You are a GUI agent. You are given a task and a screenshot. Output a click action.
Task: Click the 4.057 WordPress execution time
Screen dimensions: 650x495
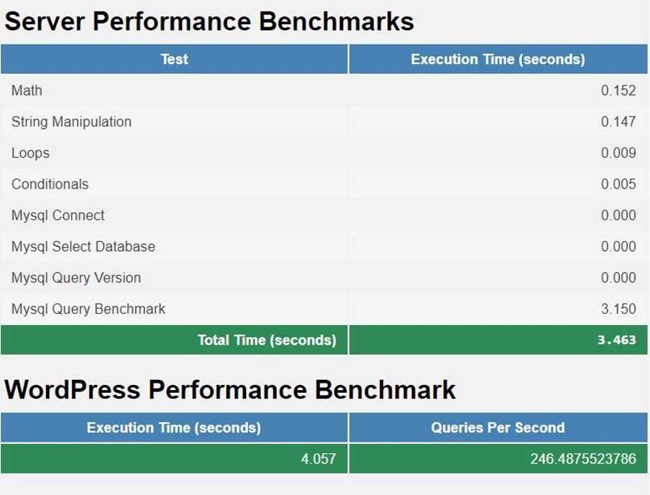(x=318, y=459)
